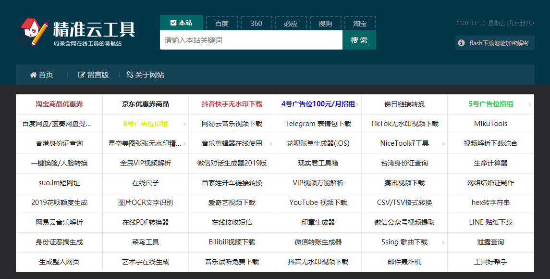Image resolution: width=550 pixels, height=279 pixels.
Task: Open VIP视频万能解析 link
Action: coord(318,183)
